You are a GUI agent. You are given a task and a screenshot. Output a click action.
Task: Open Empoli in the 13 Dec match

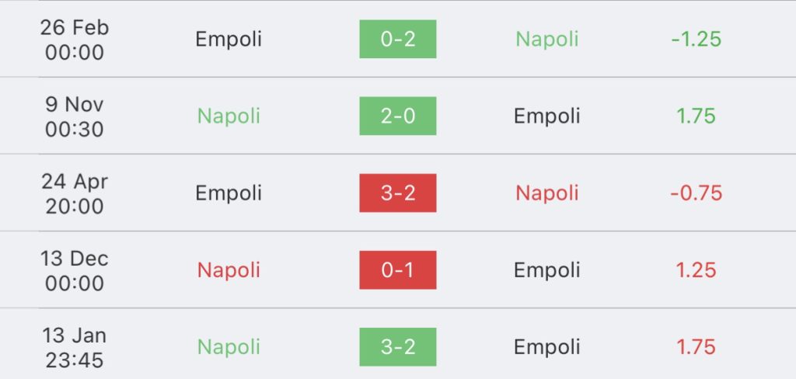point(547,270)
